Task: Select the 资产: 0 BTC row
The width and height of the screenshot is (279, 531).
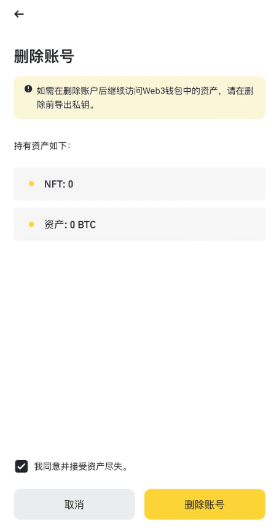Action: (139, 224)
